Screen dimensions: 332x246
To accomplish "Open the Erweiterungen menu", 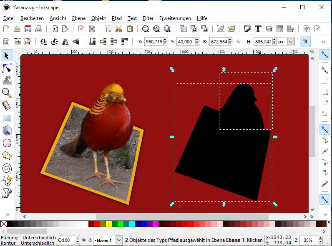I will [175, 18].
